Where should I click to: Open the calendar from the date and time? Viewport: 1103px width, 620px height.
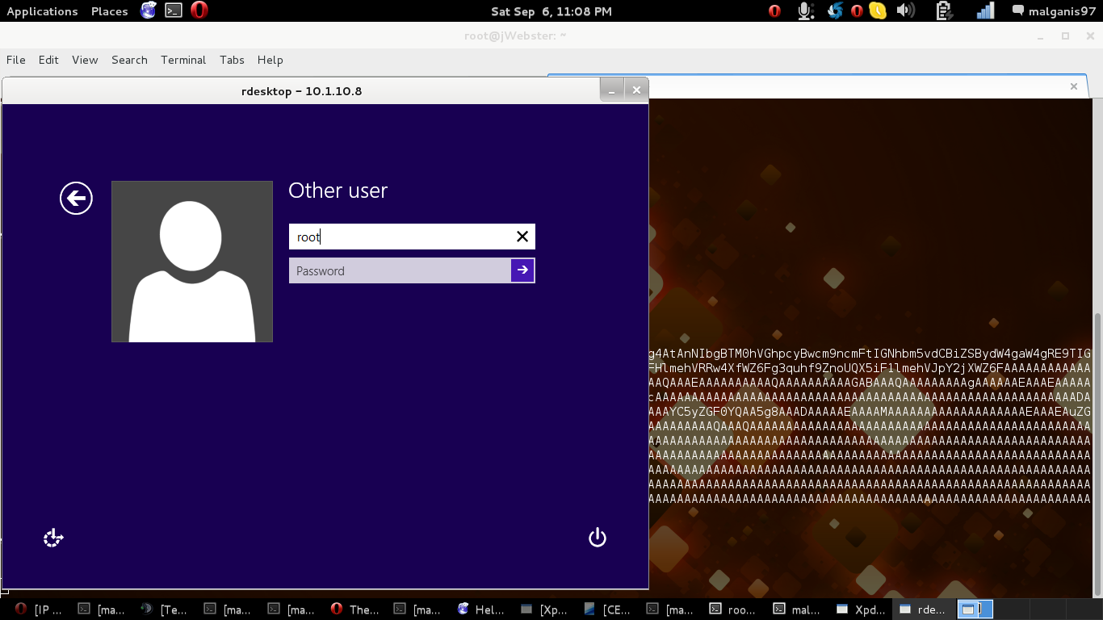(551, 11)
